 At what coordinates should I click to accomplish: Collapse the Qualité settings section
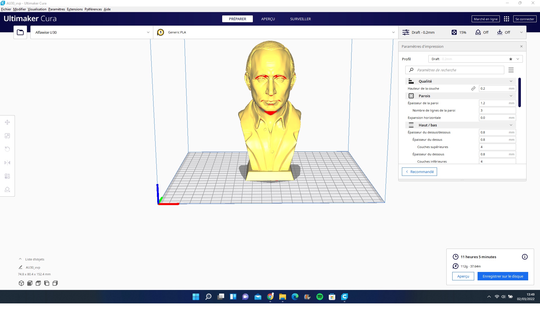tap(511, 81)
